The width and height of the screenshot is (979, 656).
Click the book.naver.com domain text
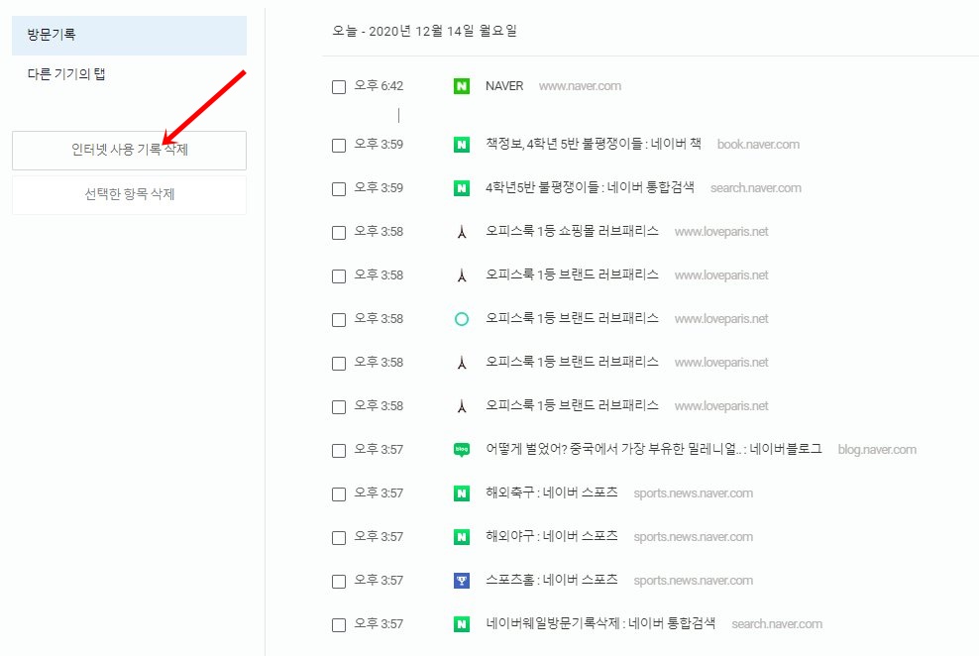pos(758,145)
